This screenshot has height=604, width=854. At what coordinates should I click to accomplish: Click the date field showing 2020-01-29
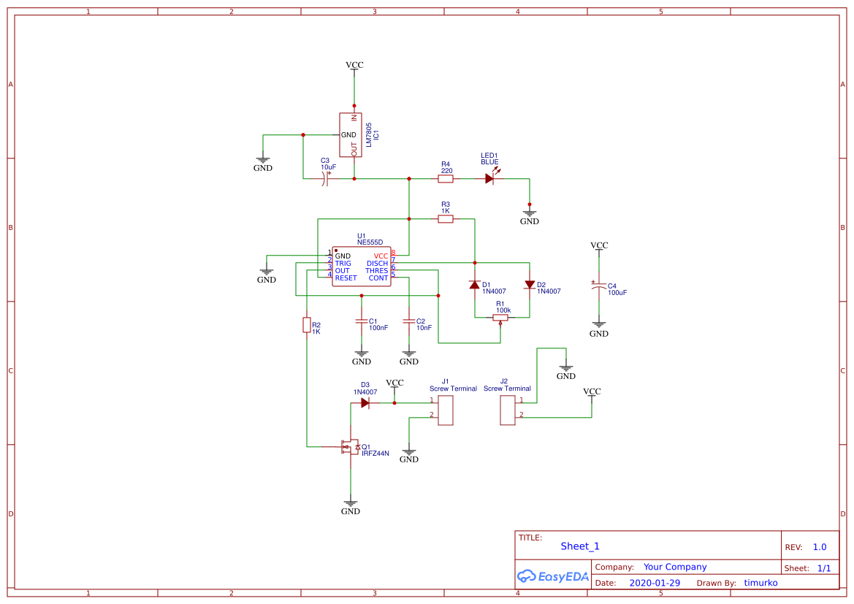click(655, 583)
